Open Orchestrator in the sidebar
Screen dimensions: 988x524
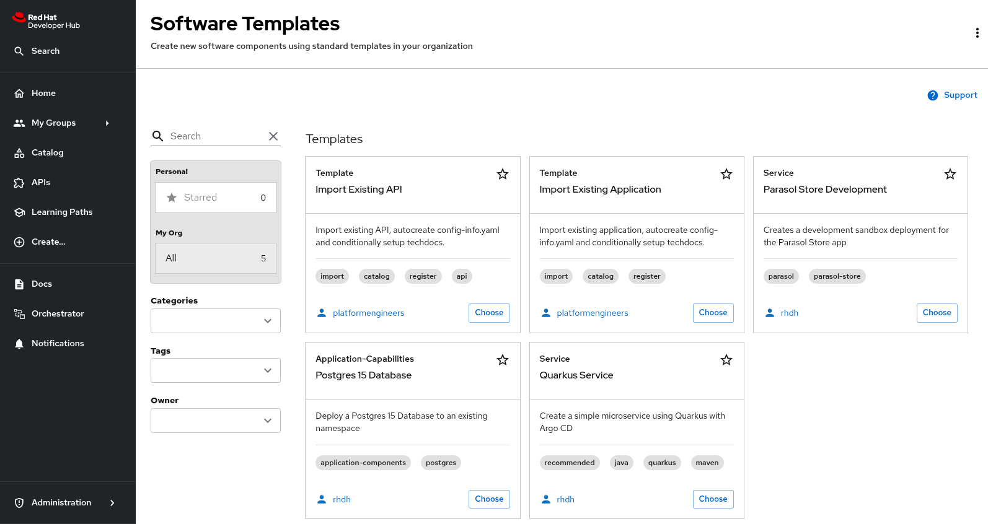click(x=68, y=313)
